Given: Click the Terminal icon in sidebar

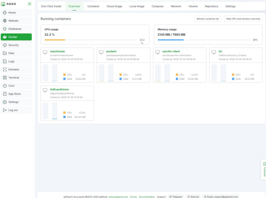Looking at the screenshot, I should click(x=5, y=77).
